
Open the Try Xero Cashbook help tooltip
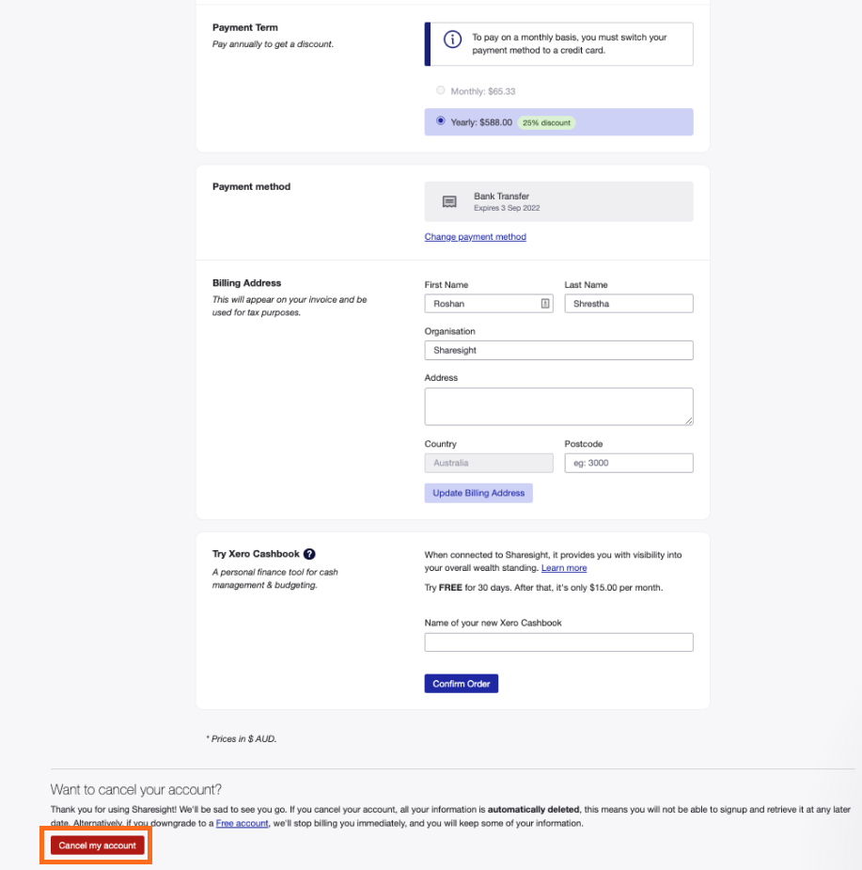pyautogui.click(x=311, y=554)
